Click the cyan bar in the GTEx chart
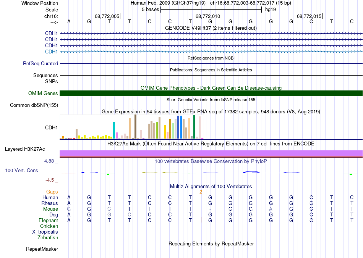The image size is (363, 258). coord(114,130)
